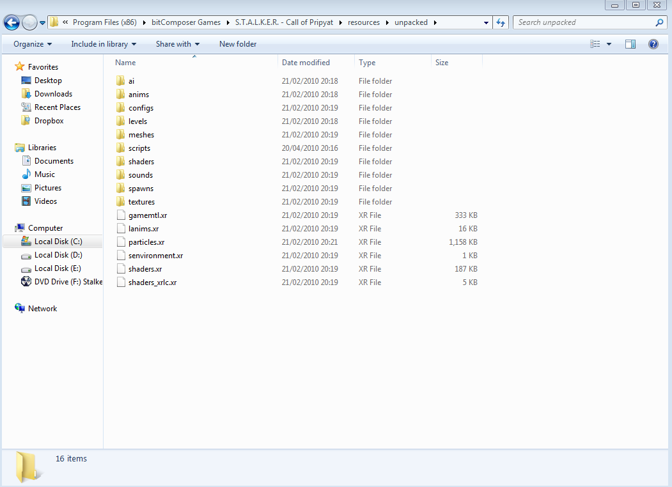Image resolution: width=672 pixels, height=487 pixels.
Task: Toggle the preview pane
Action: 630,44
